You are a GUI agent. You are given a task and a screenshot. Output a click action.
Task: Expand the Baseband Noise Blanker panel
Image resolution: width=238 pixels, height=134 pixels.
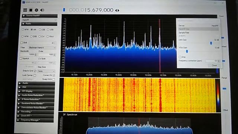pos(36,103)
